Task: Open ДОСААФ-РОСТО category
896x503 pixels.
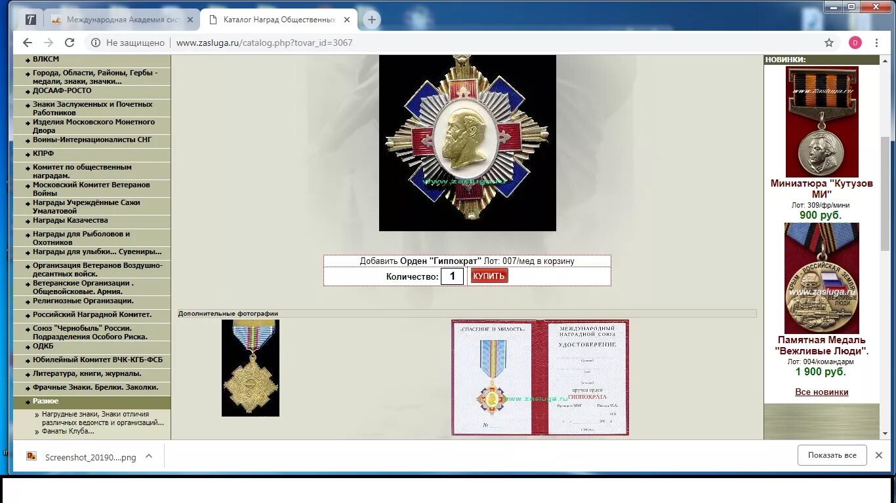Action: coord(62,90)
